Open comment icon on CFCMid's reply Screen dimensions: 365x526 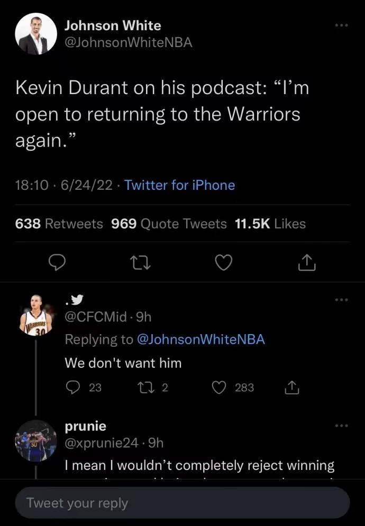pos(72,387)
